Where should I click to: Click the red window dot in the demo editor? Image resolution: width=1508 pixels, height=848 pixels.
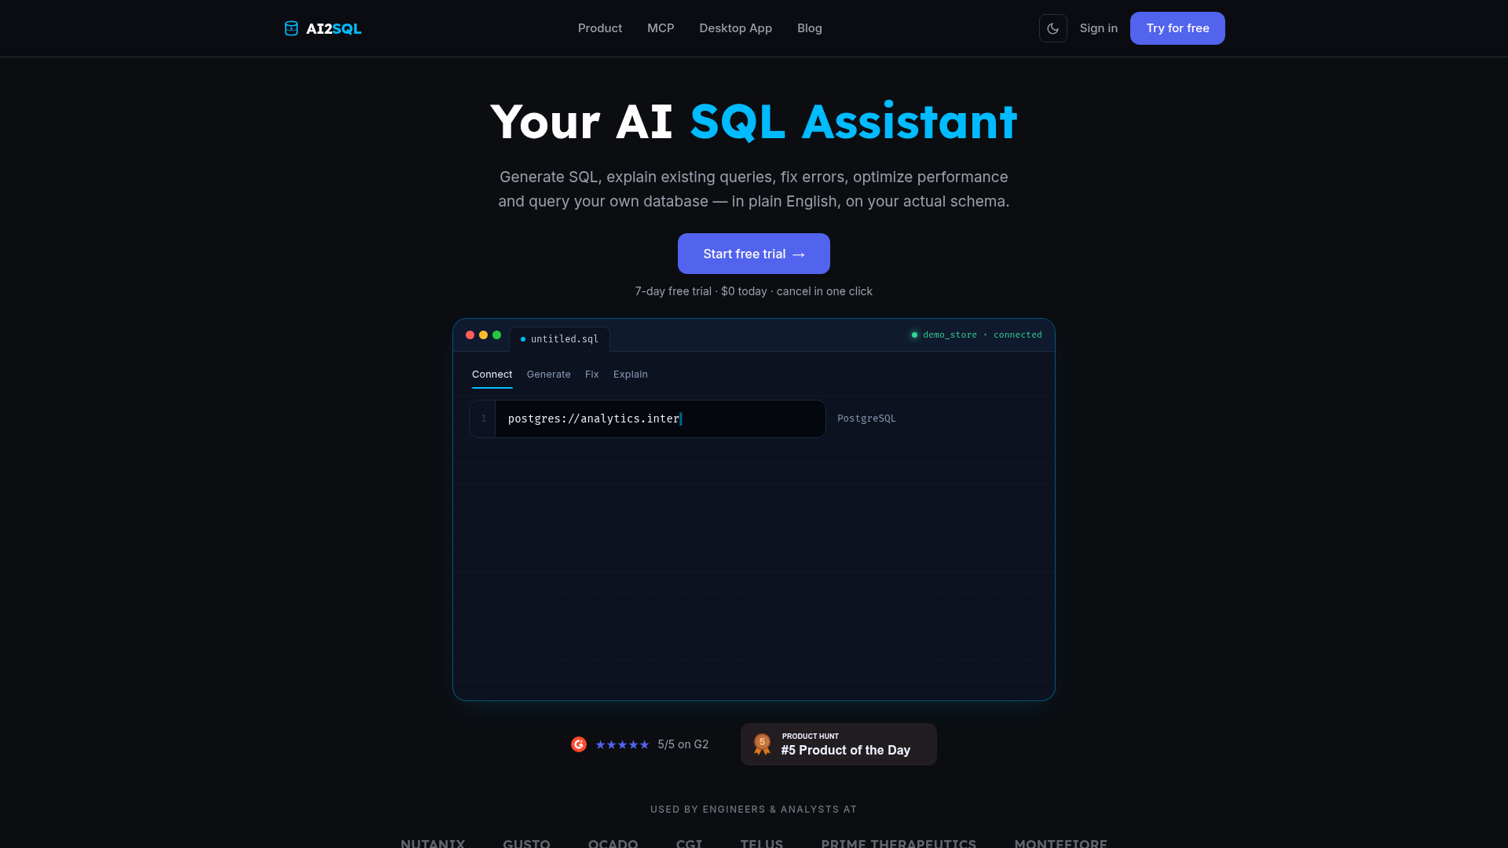[x=470, y=334]
